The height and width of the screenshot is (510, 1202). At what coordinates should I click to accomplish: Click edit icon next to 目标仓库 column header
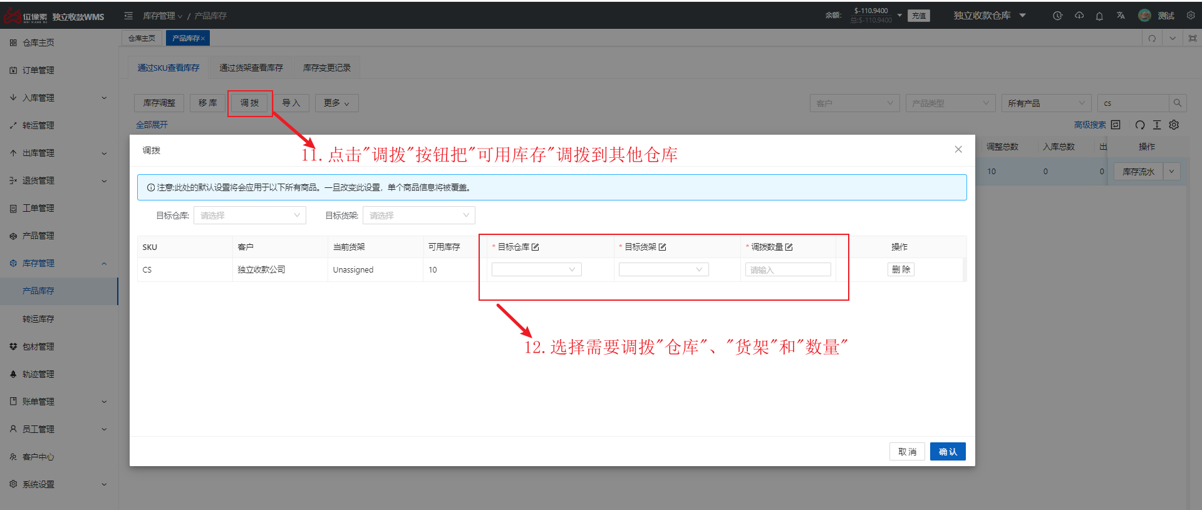535,247
